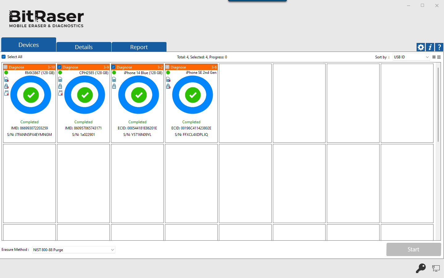Switch to the Report tab

coord(139,47)
